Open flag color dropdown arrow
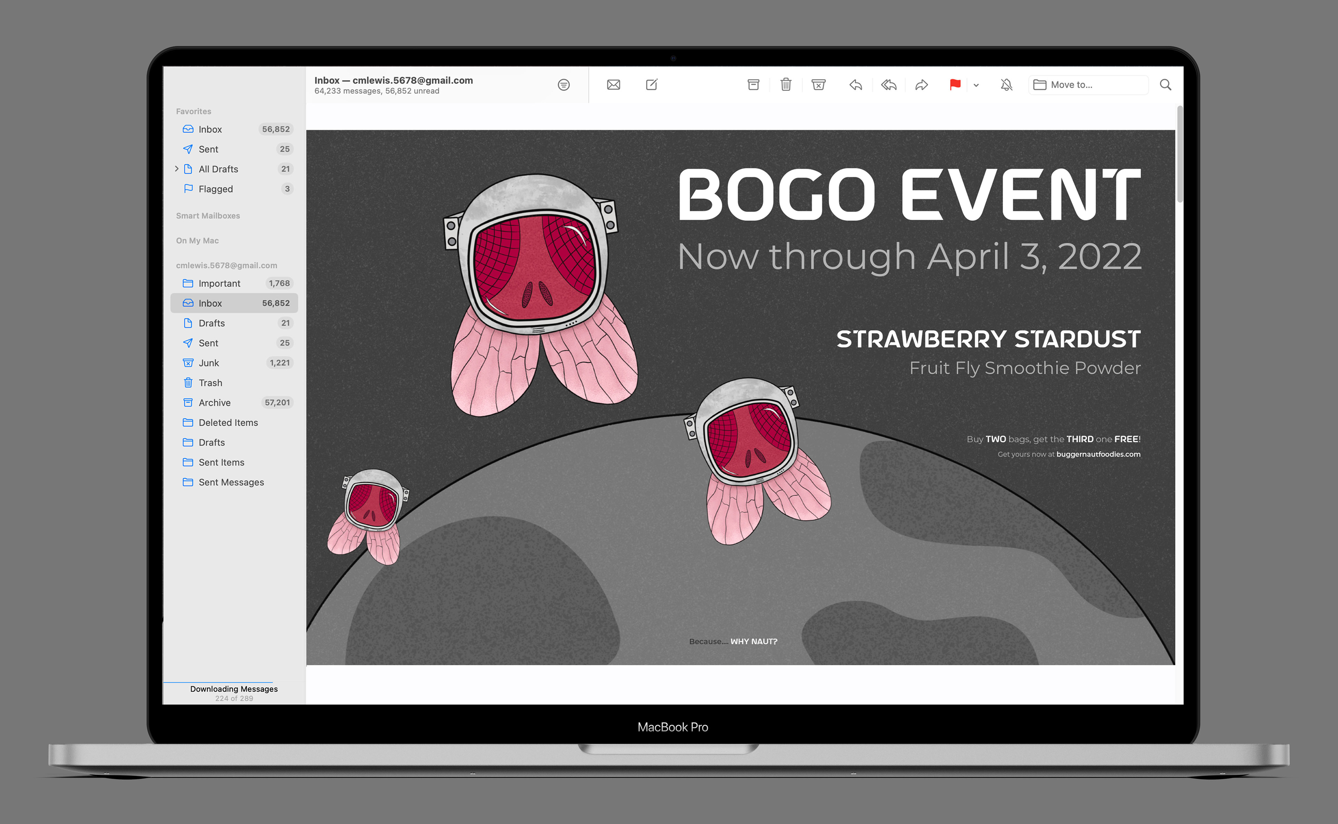The height and width of the screenshot is (824, 1338). click(976, 85)
